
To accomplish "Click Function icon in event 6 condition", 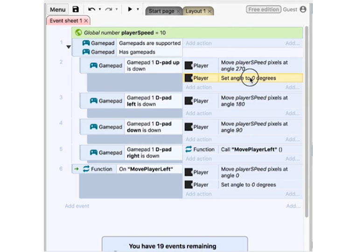I will [x=86, y=169].
